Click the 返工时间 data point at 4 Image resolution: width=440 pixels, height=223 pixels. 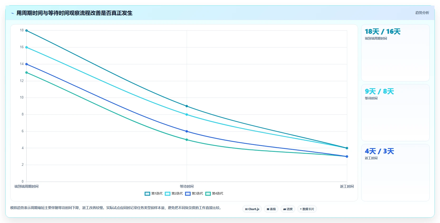347,148
